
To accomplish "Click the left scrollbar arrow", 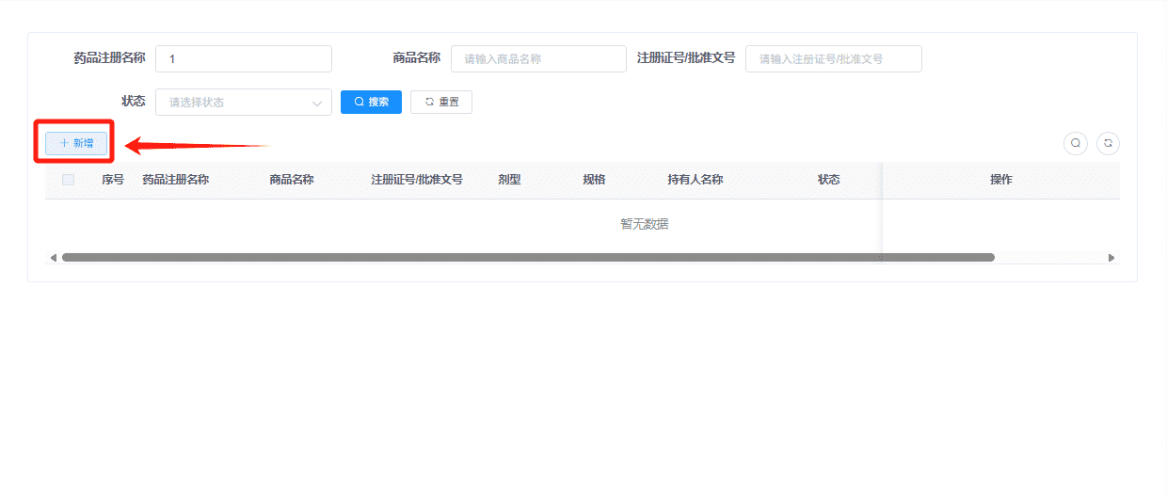I will pyautogui.click(x=53, y=257).
